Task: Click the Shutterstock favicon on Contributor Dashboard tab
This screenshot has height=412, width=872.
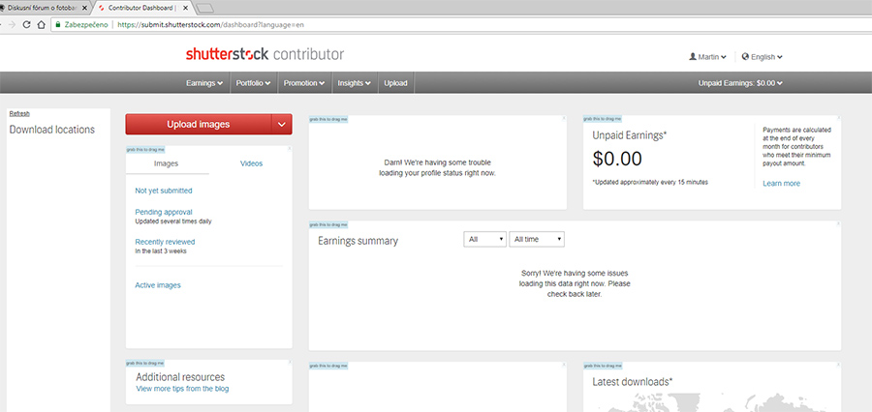Action: 101,9
